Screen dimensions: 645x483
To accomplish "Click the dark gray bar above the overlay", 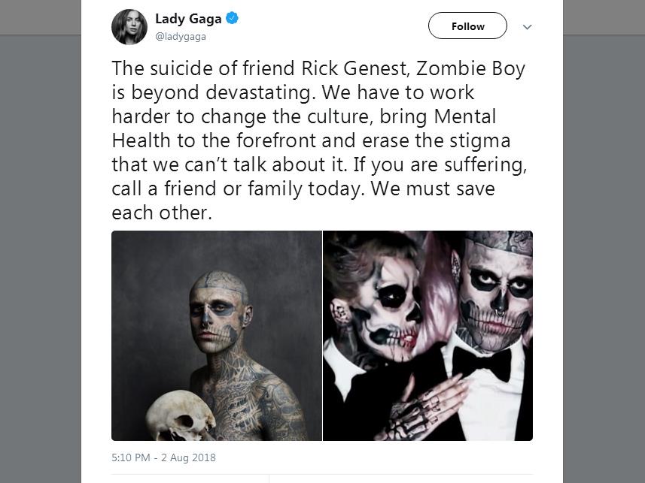I will tap(41, 17).
